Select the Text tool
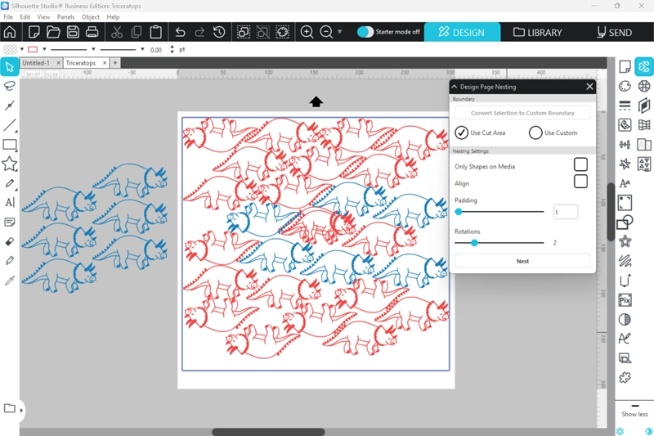This screenshot has height=436, width=654. (10, 202)
